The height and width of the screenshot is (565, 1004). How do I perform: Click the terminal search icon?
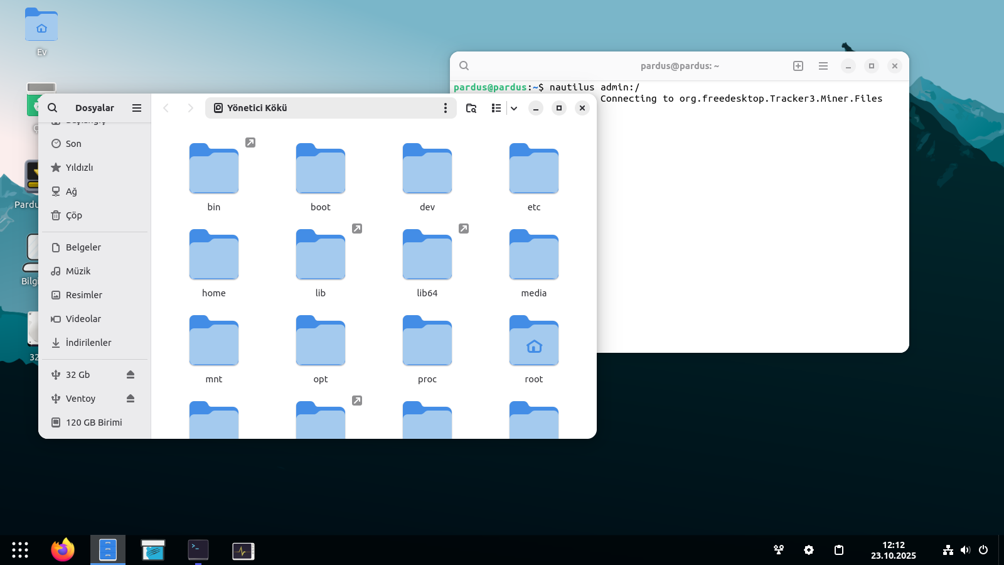(x=464, y=66)
